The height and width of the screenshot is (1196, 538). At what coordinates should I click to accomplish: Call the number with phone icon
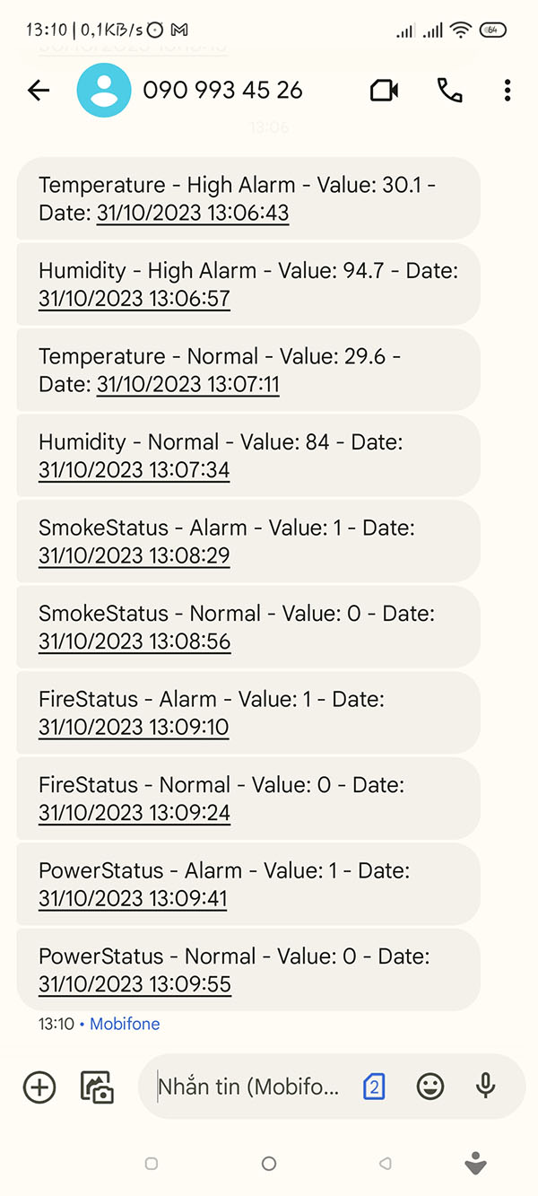coord(449,90)
